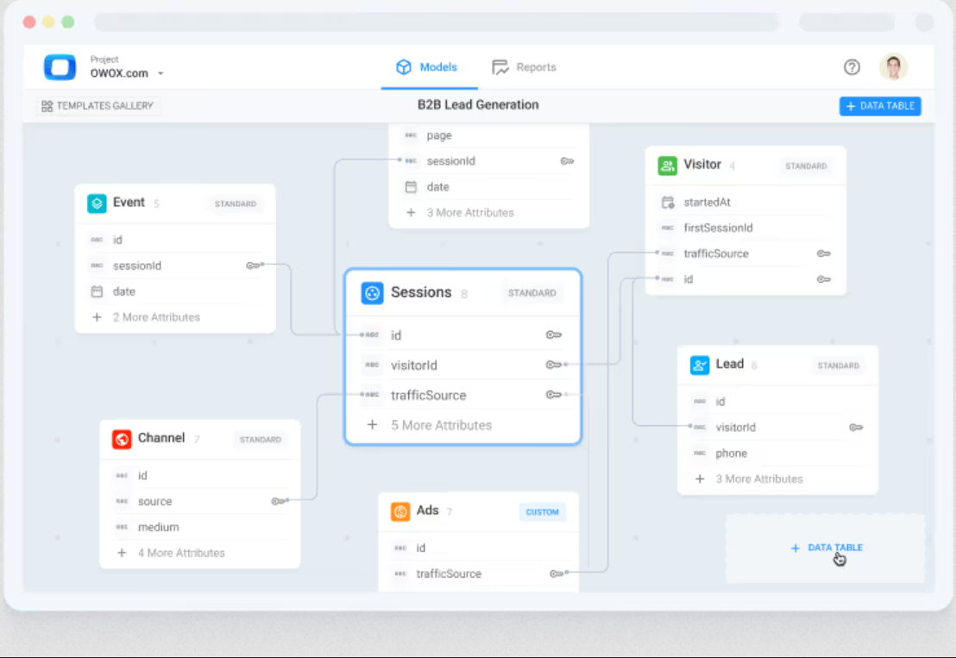Select the Ads table orange icon
Screen dimensions: 956x658
click(x=400, y=511)
